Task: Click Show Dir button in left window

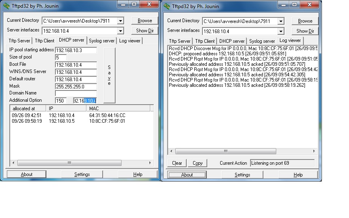Action: coord(145,31)
